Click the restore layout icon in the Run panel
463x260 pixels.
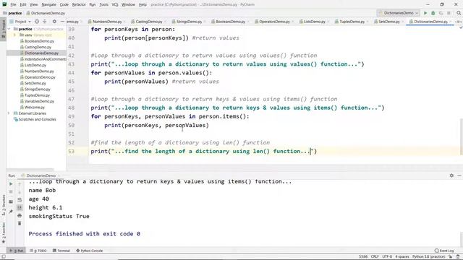pyautogui.click(x=11, y=202)
